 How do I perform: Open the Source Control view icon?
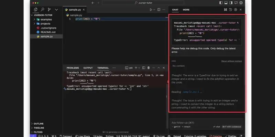click(49, 10)
